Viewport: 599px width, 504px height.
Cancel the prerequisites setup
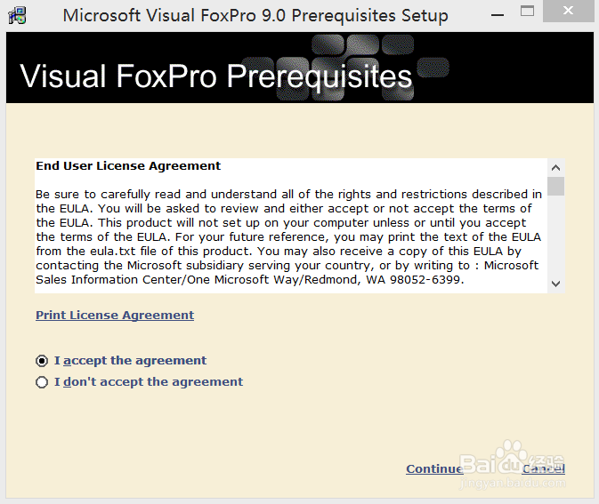[x=544, y=469]
